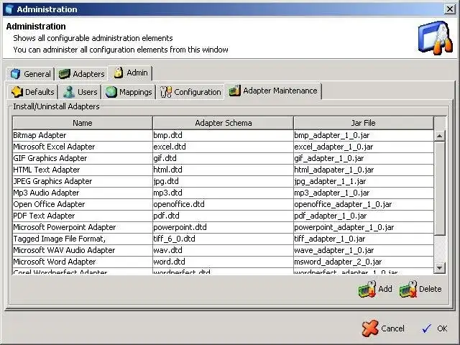This screenshot has width=460, height=345.
Task: Click the tools icon on Configuration tab
Action: [166, 92]
